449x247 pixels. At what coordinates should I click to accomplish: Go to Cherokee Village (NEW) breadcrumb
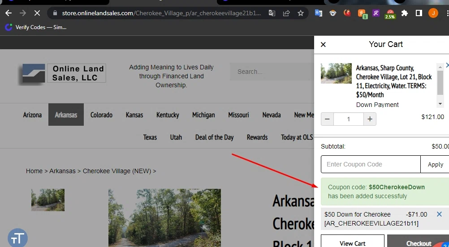(117, 171)
